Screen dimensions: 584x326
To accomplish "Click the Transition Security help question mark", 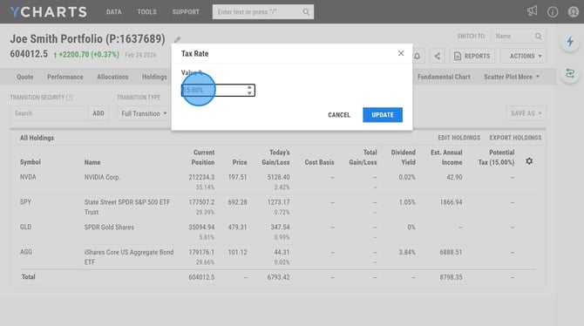I will (x=69, y=98).
